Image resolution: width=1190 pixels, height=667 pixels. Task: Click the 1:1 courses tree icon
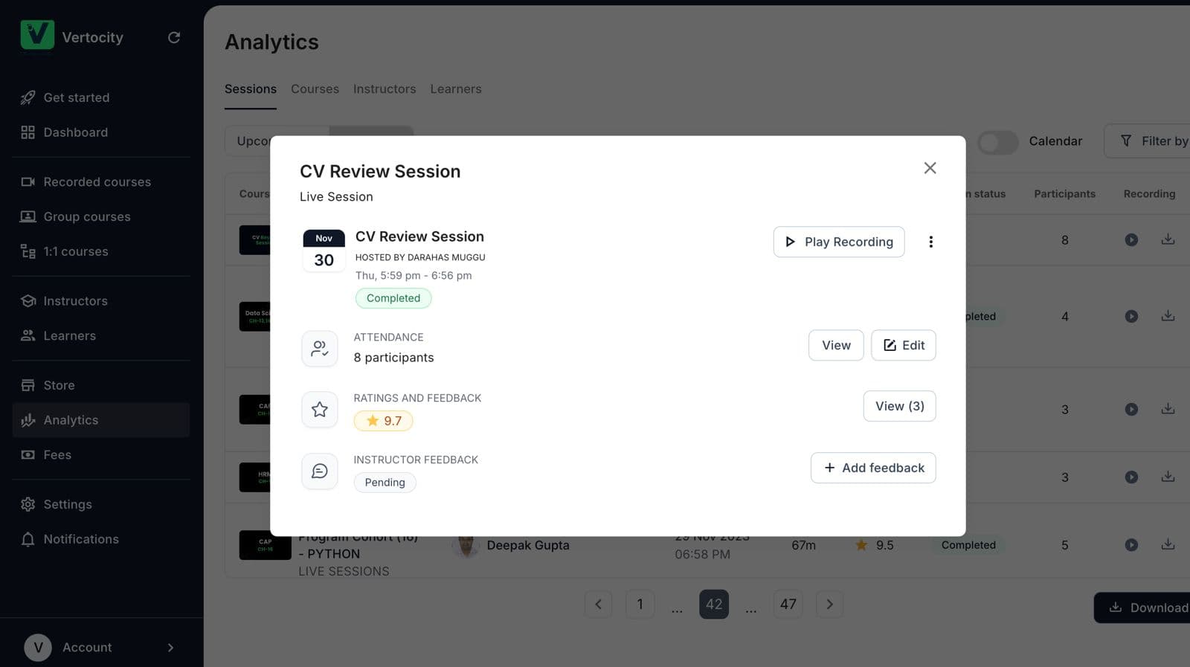point(28,251)
